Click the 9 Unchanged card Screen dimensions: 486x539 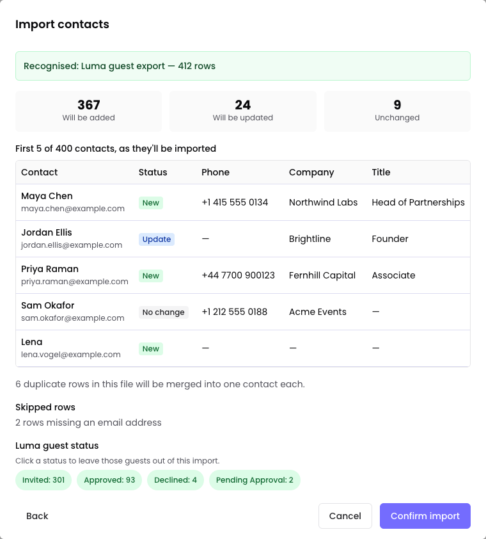pyautogui.click(x=397, y=111)
